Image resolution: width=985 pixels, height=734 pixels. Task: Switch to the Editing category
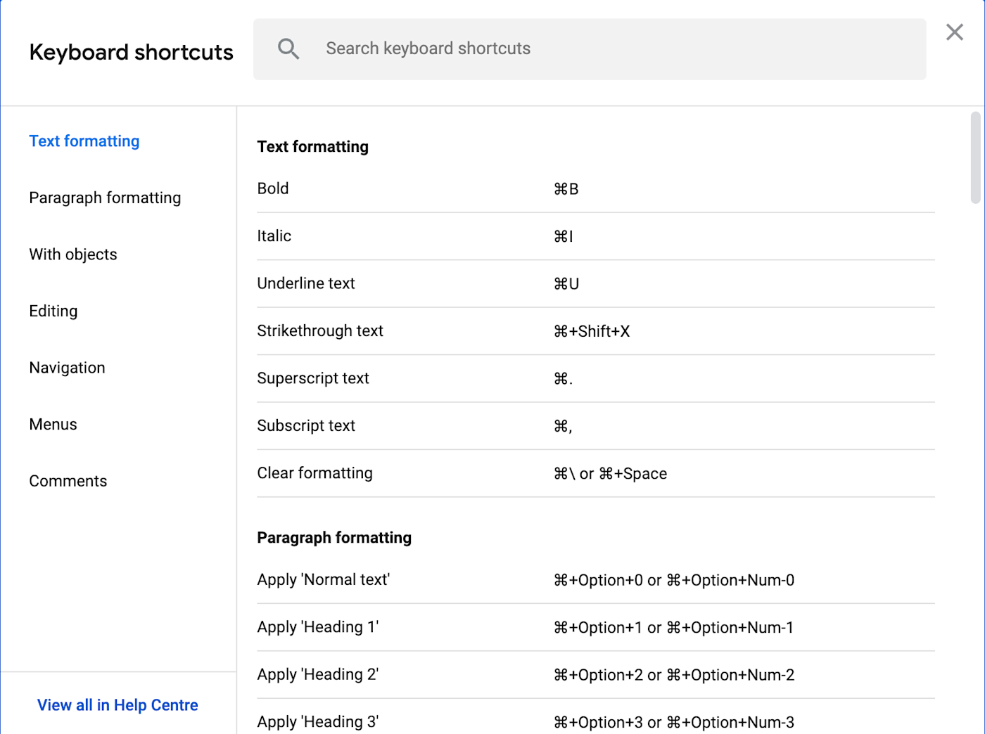(53, 311)
